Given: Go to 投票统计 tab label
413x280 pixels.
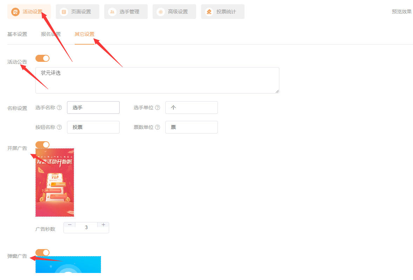Looking at the screenshot, I should (226, 12).
